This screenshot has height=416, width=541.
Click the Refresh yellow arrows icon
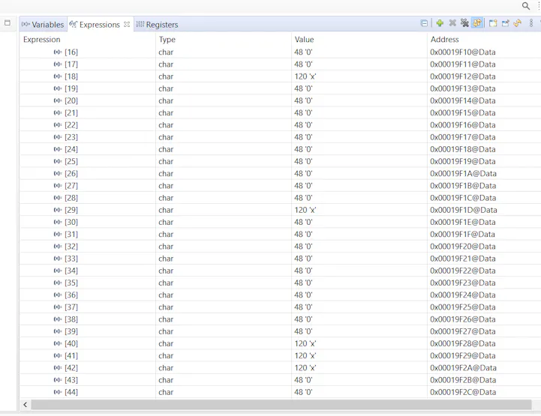pos(517,23)
